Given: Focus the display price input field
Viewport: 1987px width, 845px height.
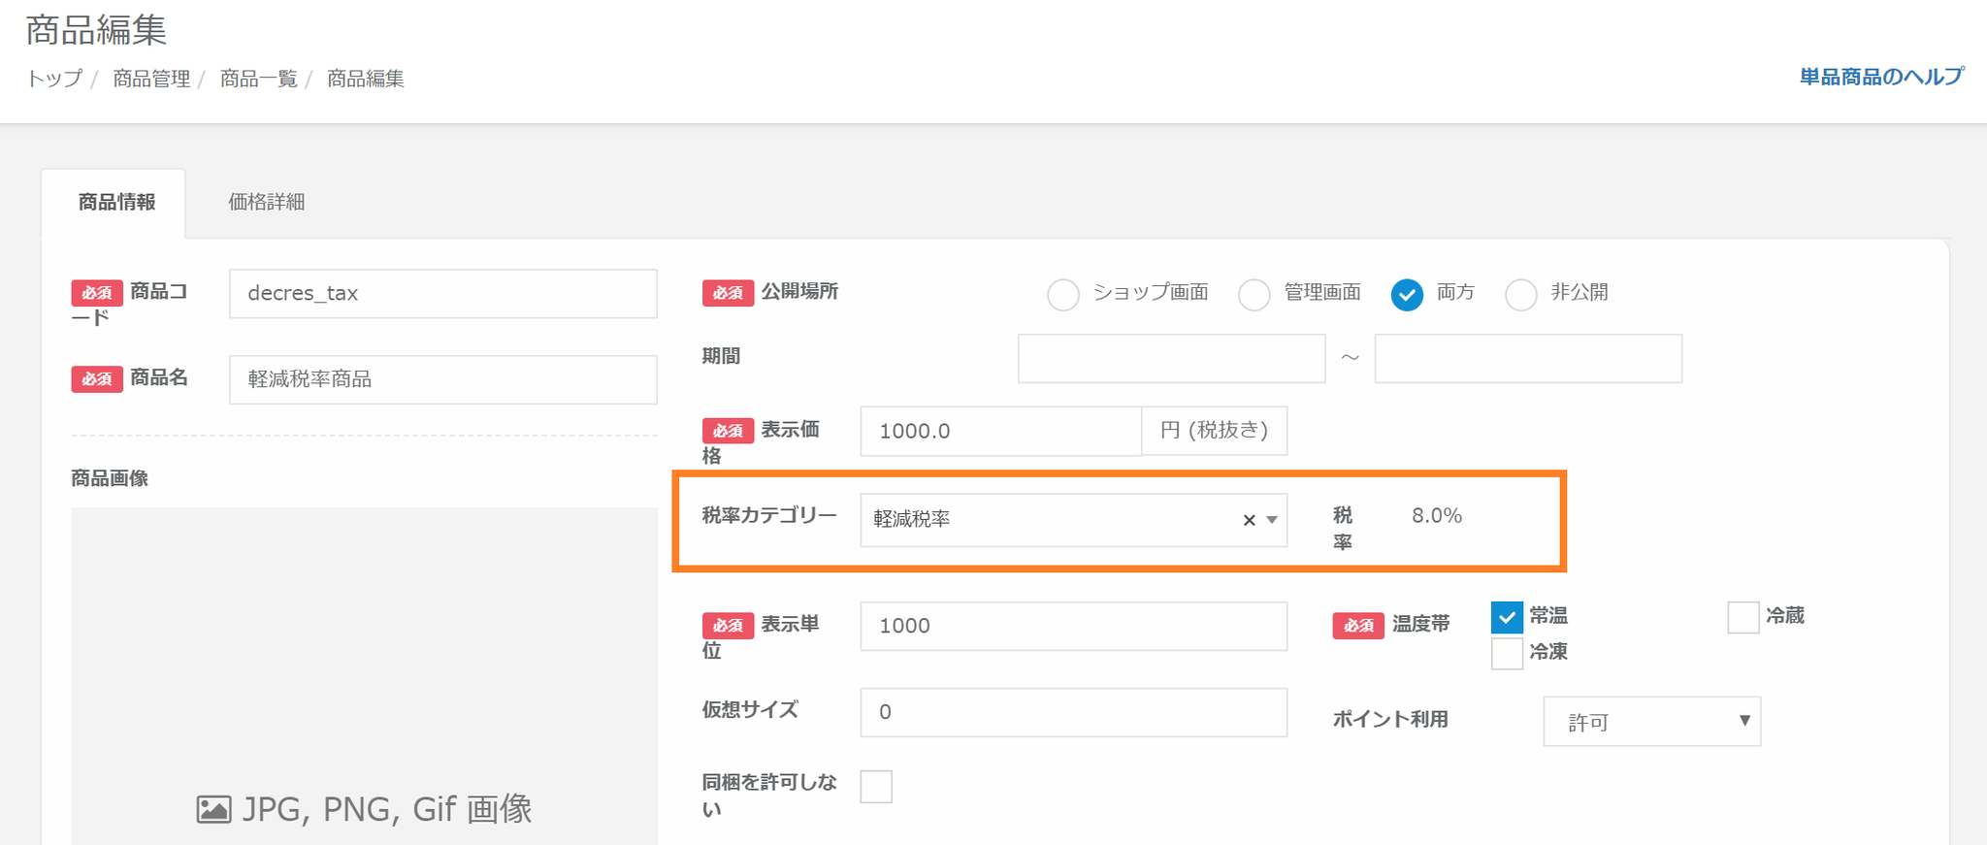Looking at the screenshot, I should pyautogui.click(x=999, y=431).
